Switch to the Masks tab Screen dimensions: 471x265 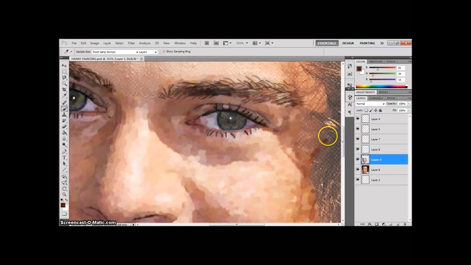383,92
